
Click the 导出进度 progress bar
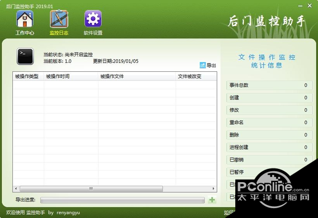(x=123, y=200)
